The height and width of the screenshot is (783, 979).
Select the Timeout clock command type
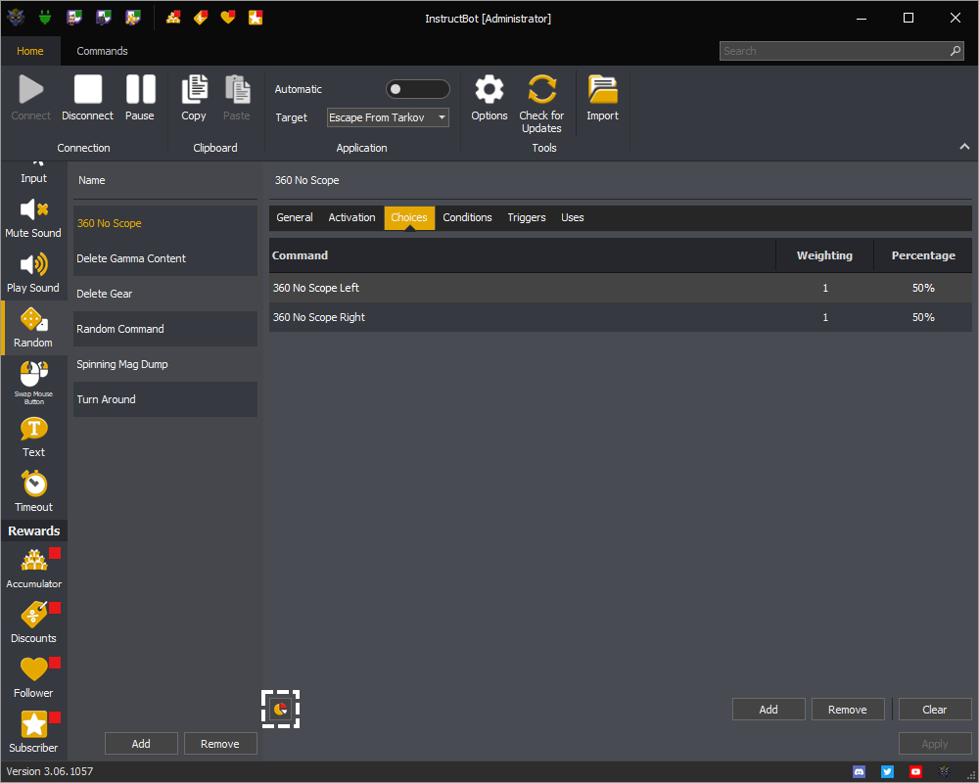33,492
